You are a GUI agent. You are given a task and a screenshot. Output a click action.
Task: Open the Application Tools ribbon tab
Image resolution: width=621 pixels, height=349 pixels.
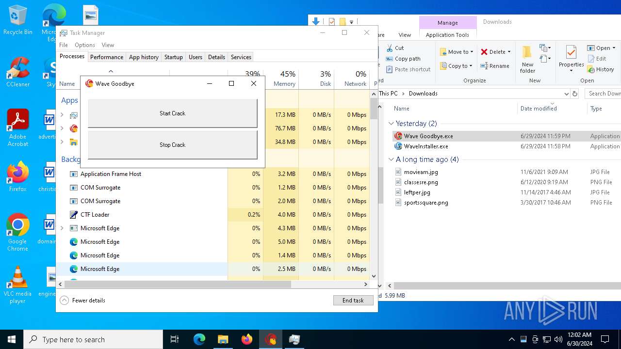pyautogui.click(x=447, y=35)
